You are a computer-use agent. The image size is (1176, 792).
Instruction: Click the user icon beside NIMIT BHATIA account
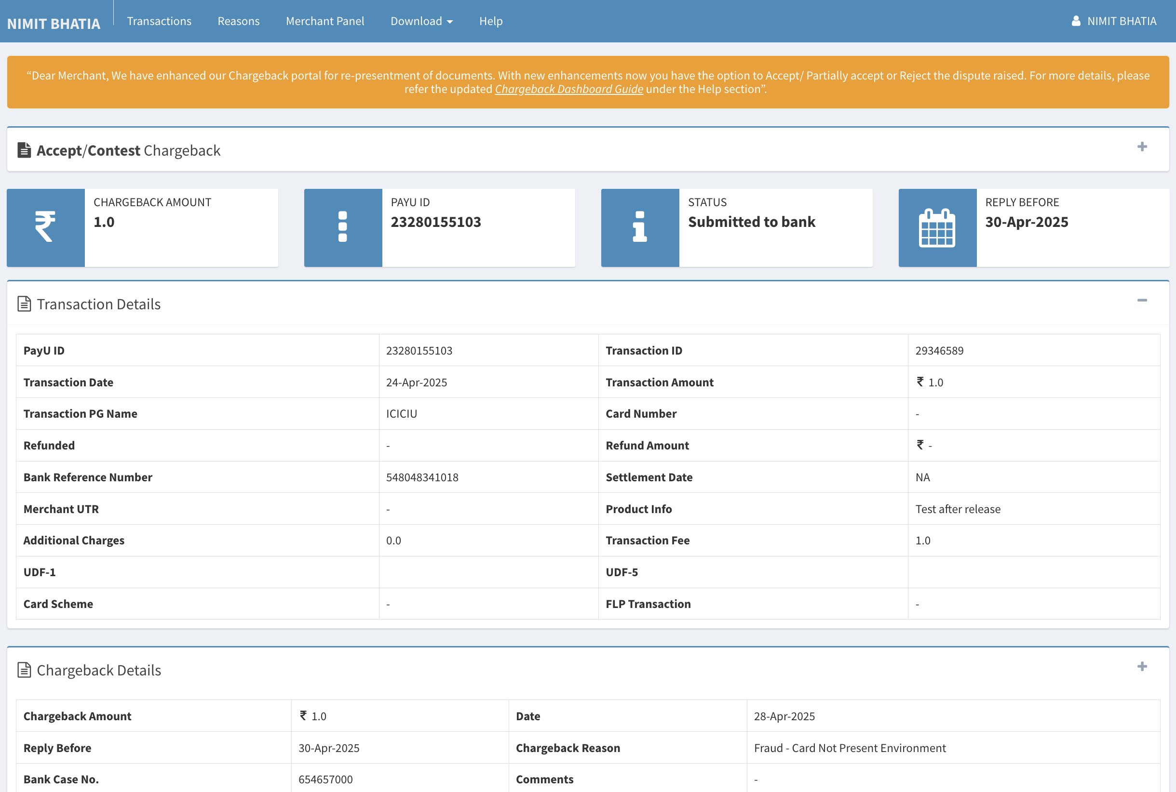(x=1076, y=21)
